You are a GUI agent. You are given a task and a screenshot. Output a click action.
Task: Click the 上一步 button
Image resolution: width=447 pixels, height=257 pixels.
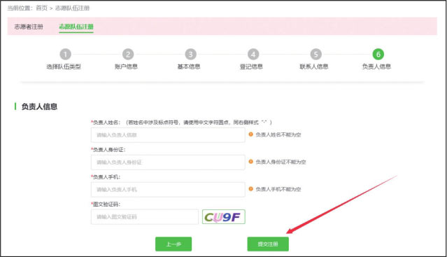pyautogui.click(x=173, y=244)
